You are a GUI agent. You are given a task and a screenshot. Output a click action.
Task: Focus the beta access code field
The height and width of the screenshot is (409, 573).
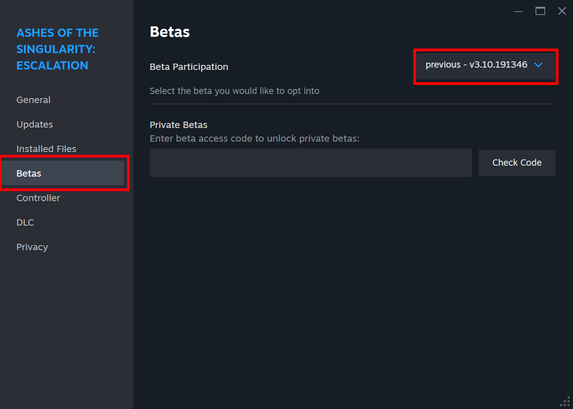311,163
